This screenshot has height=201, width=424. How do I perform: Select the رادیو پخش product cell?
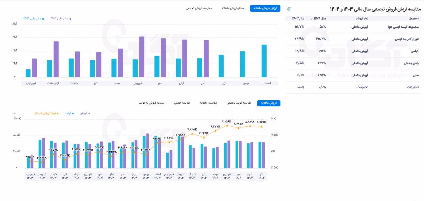[x=412, y=63]
